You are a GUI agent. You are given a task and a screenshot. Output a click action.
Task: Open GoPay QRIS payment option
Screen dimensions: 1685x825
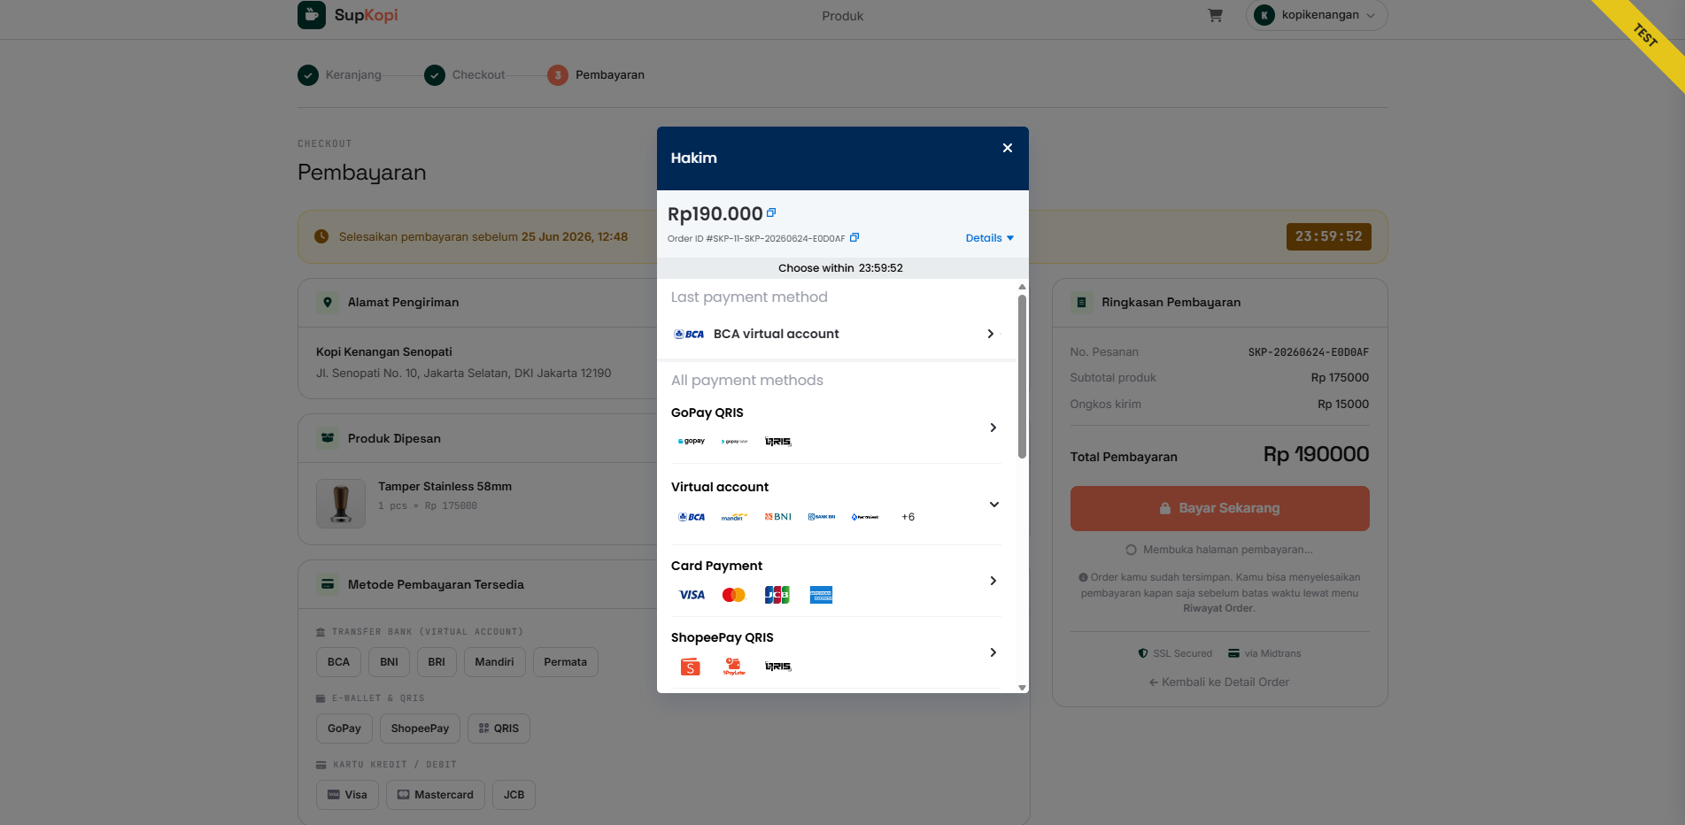[836, 427]
